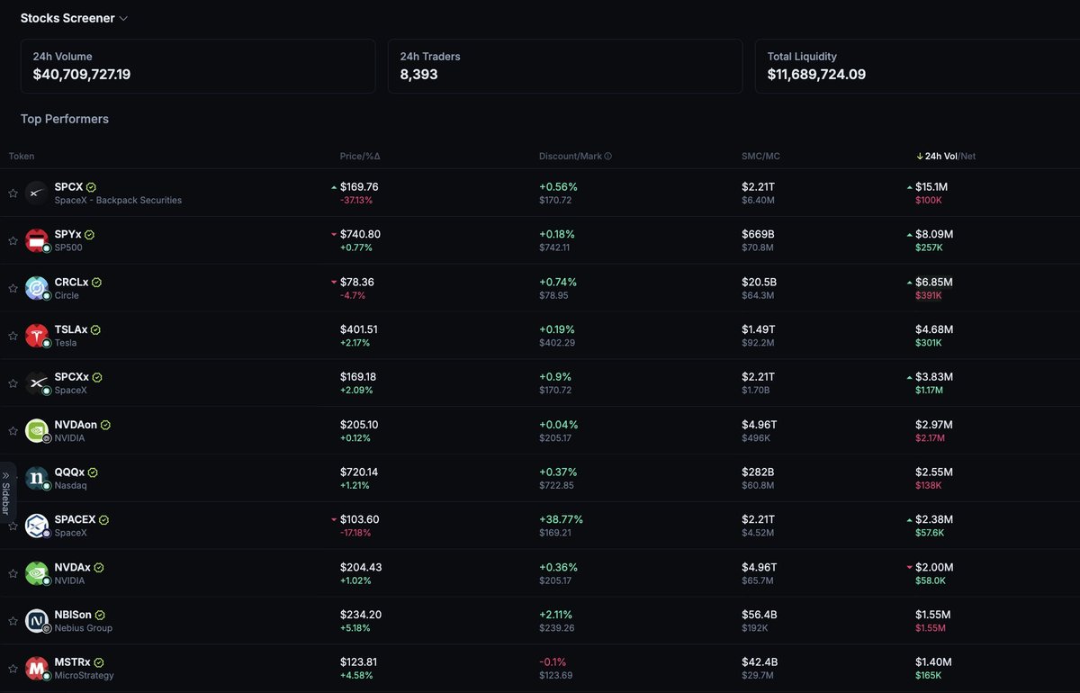The height and width of the screenshot is (693, 1080).
Task: Click the SPYx SP500 logo icon
Action: pyautogui.click(x=37, y=240)
